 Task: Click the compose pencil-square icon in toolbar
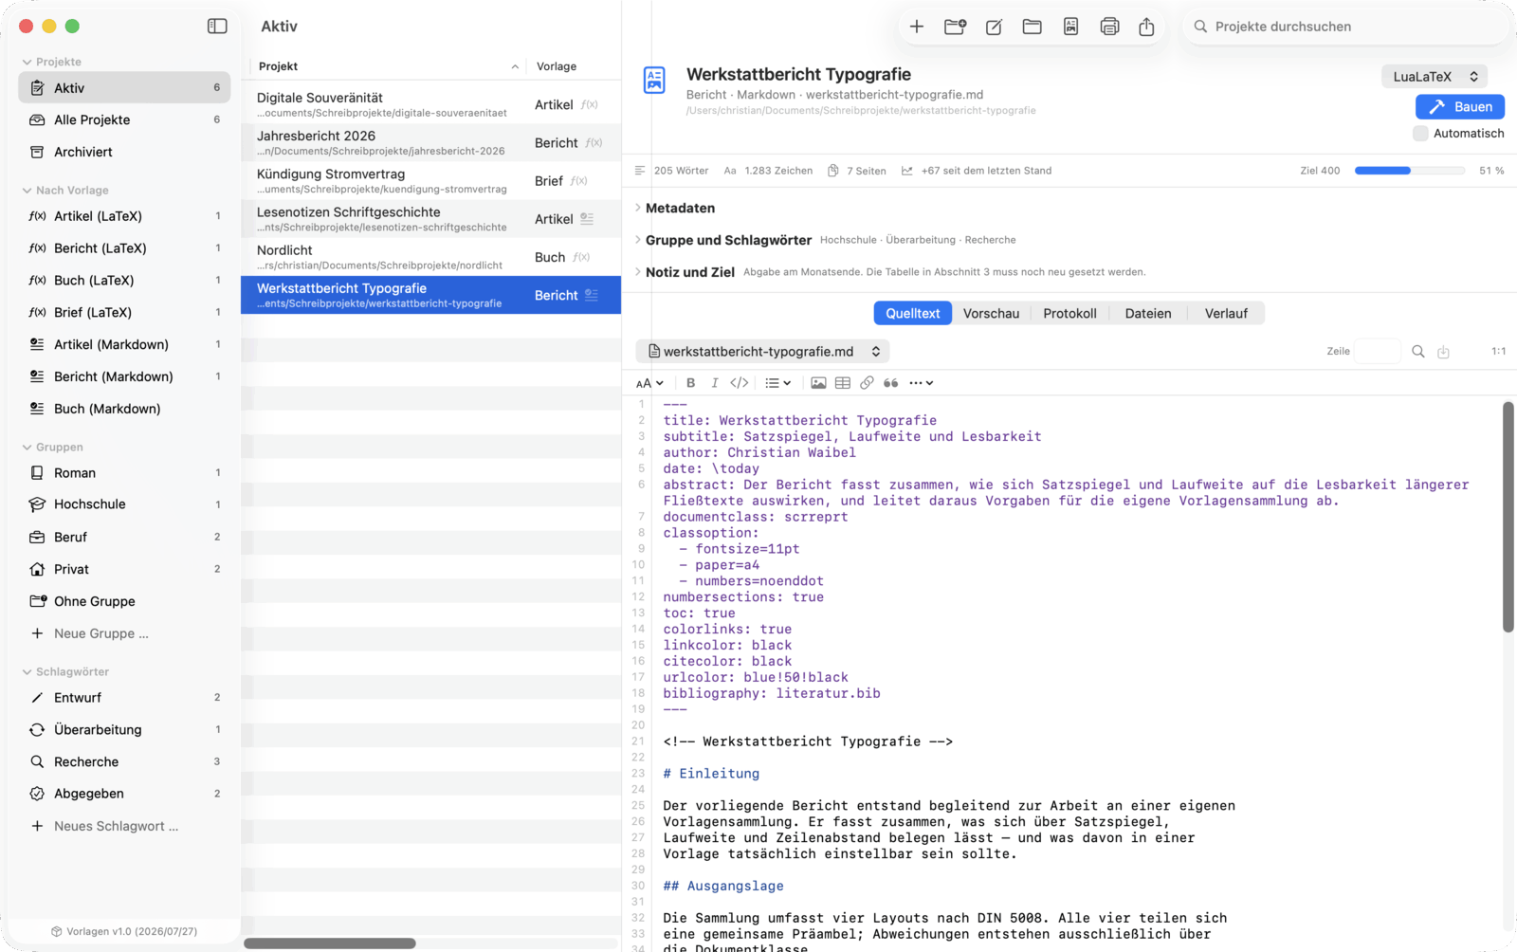[x=994, y=27]
